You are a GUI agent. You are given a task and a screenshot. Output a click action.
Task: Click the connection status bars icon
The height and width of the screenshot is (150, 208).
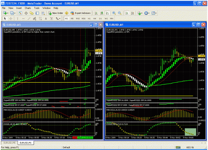178,147
